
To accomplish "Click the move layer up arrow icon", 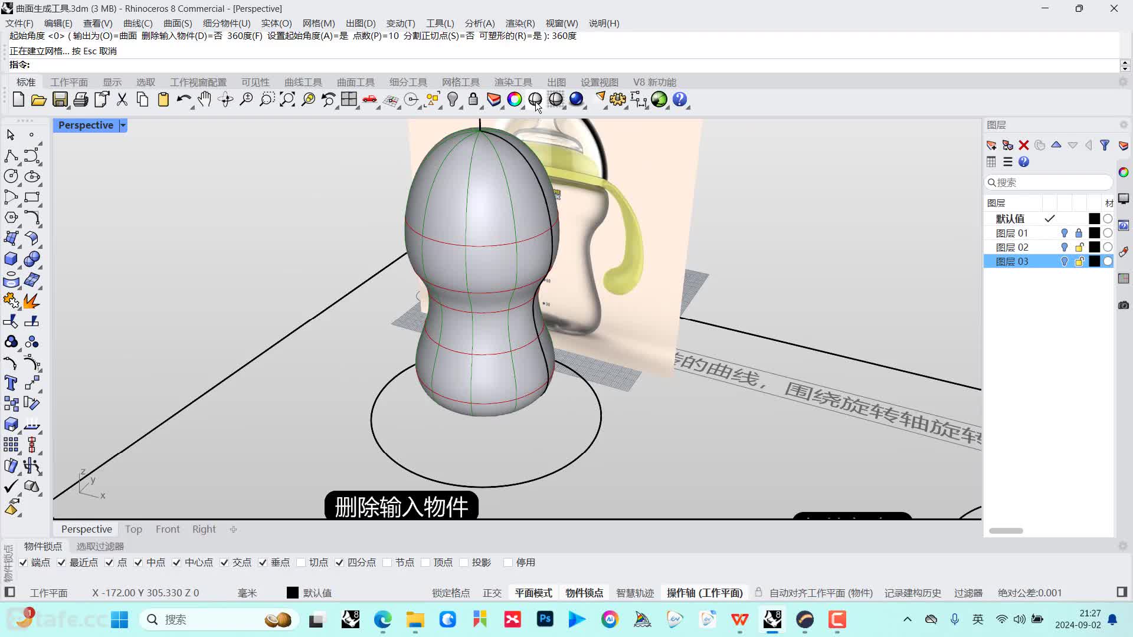I will tap(1056, 145).
